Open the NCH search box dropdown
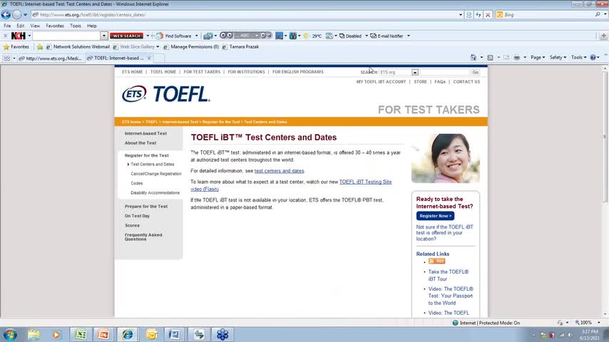This screenshot has height=342, width=609. (103, 36)
